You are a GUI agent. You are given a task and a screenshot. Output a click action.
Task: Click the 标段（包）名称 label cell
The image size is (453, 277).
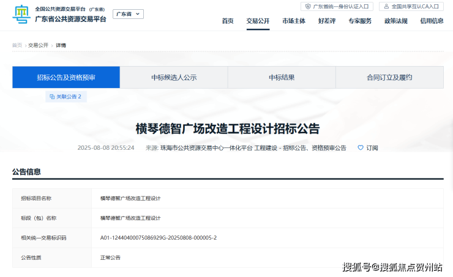point(52,218)
